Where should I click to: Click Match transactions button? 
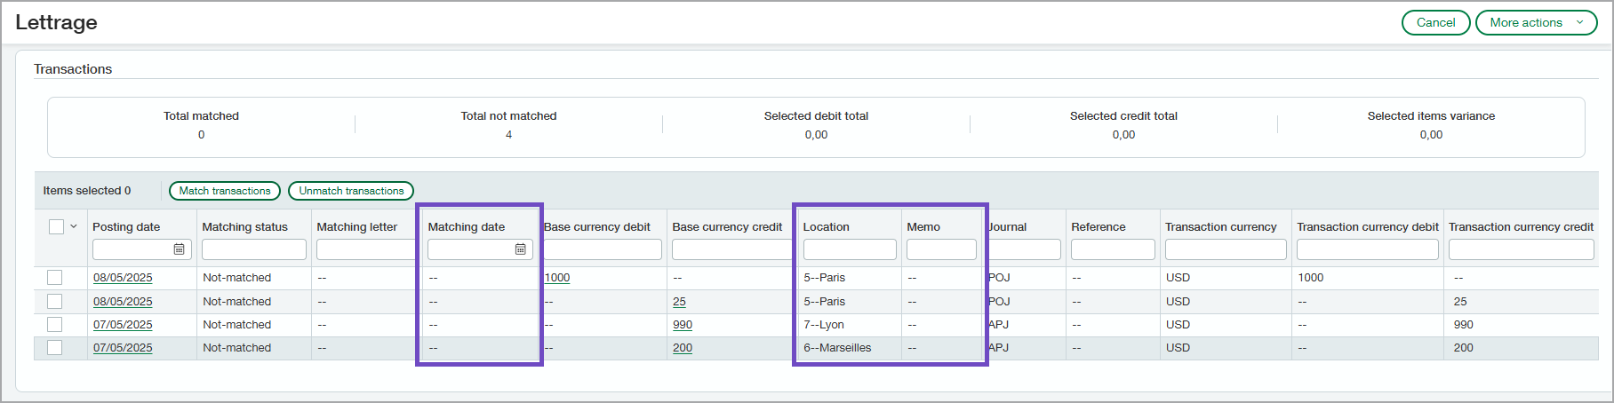tap(225, 191)
